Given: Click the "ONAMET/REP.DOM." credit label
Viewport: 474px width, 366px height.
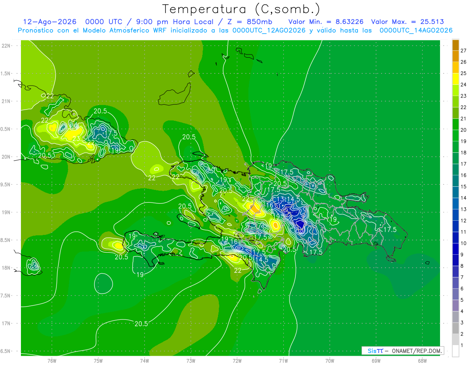Looking at the screenshot, I should coord(418,351).
